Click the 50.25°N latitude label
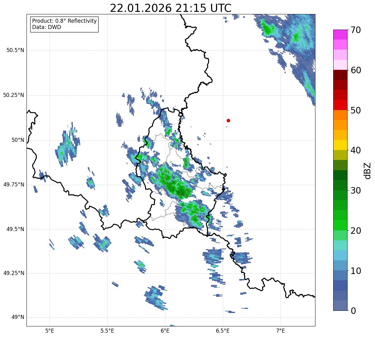 [x=14, y=95]
